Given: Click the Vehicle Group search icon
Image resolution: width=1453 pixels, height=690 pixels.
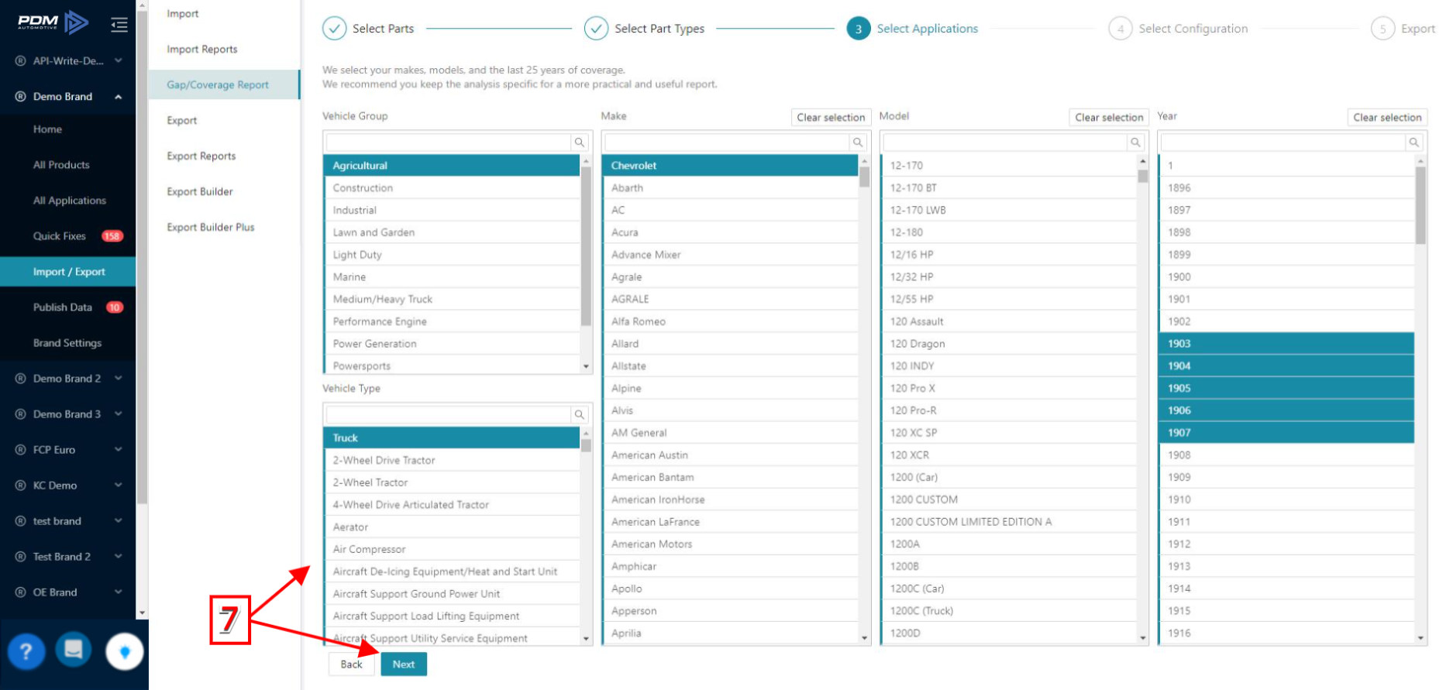Looking at the screenshot, I should click(x=579, y=142).
